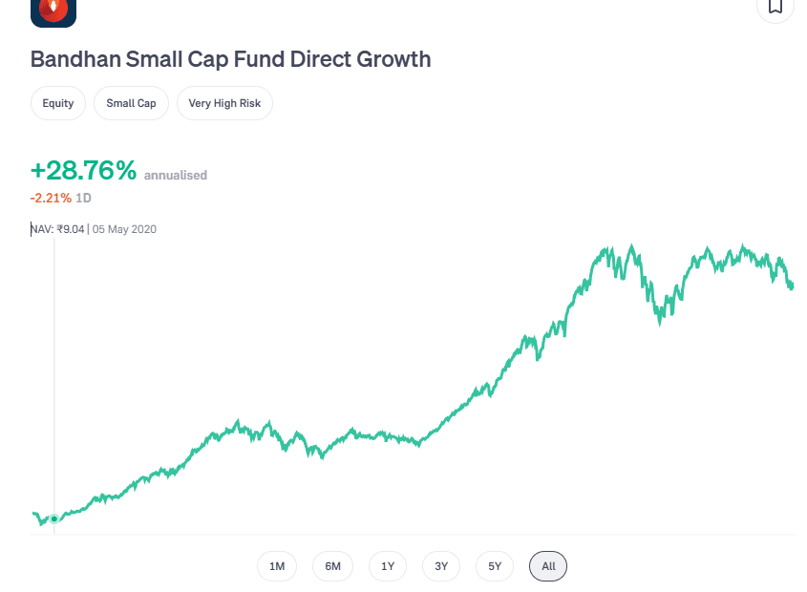Viewport: 807px width, 592px height.
Task: Click the dip on the chart after the peak
Action: (x=659, y=323)
